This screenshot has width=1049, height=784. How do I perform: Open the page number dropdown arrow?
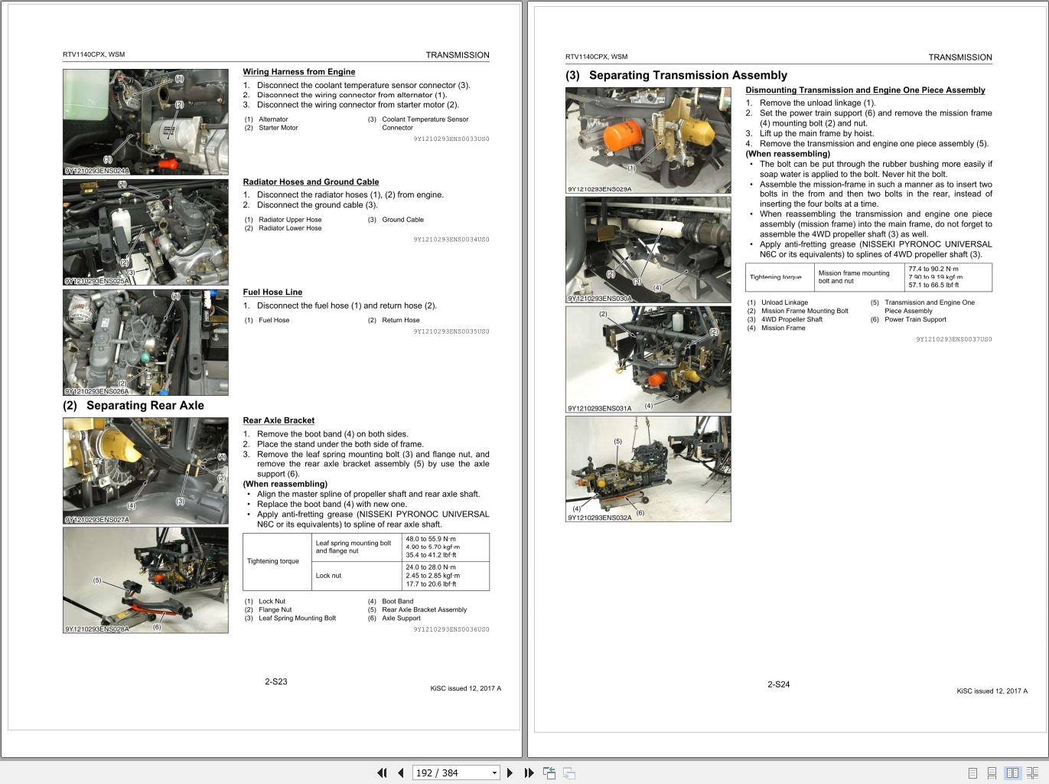pyautogui.click(x=494, y=773)
